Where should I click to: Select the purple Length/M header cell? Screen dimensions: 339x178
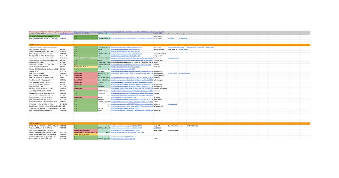(x=66, y=34)
